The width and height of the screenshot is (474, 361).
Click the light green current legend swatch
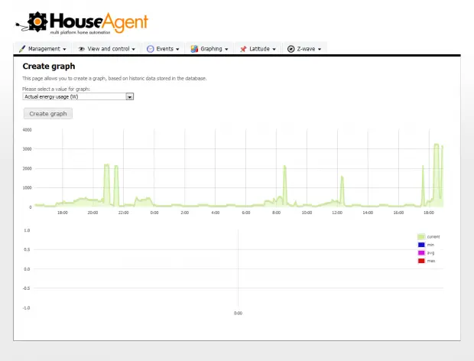pyautogui.click(x=421, y=237)
